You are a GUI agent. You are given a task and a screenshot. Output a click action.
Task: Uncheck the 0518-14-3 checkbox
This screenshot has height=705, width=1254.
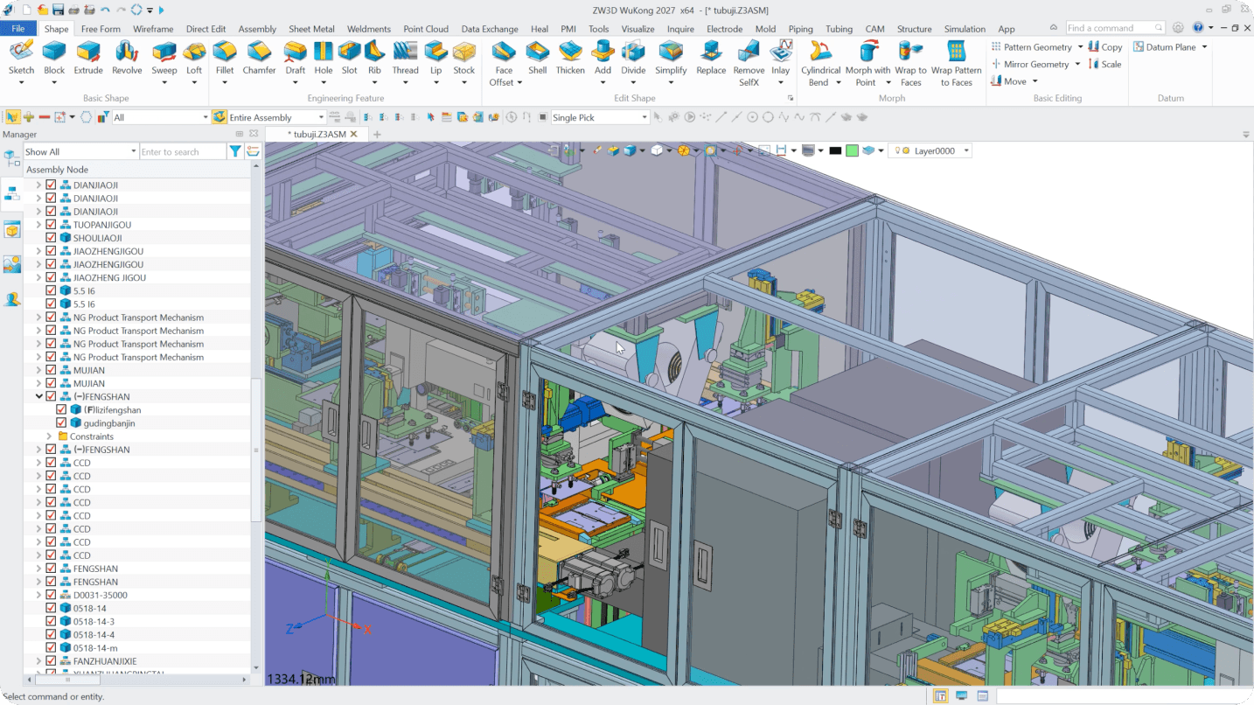(51, 622)
